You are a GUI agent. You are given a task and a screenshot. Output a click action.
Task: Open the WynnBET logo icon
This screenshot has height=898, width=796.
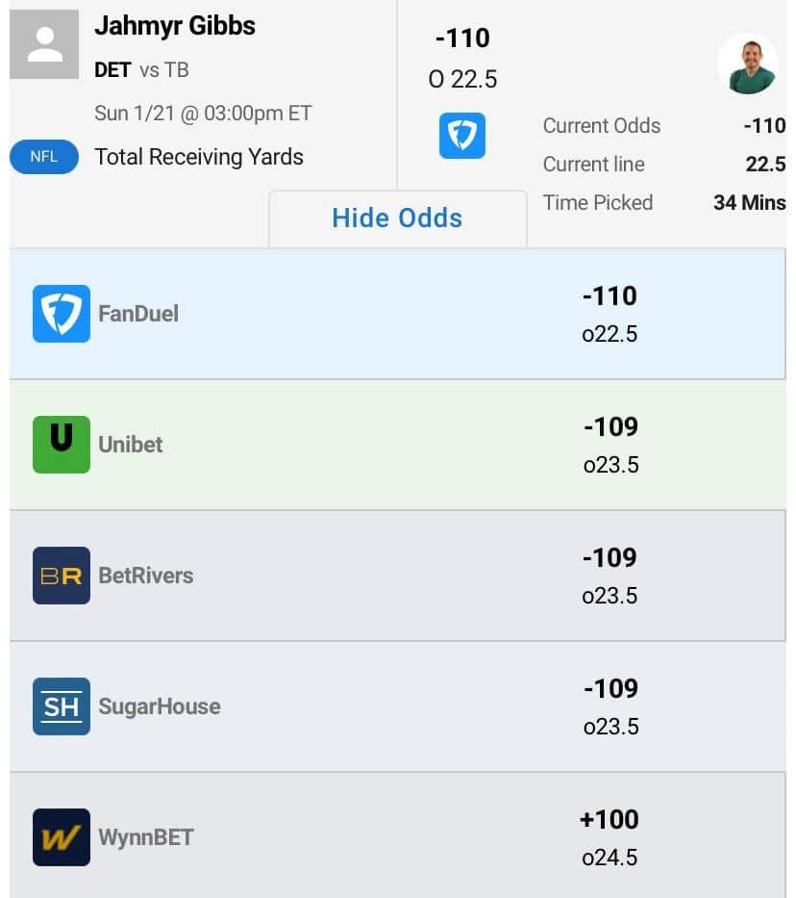[x=62, y=836]
